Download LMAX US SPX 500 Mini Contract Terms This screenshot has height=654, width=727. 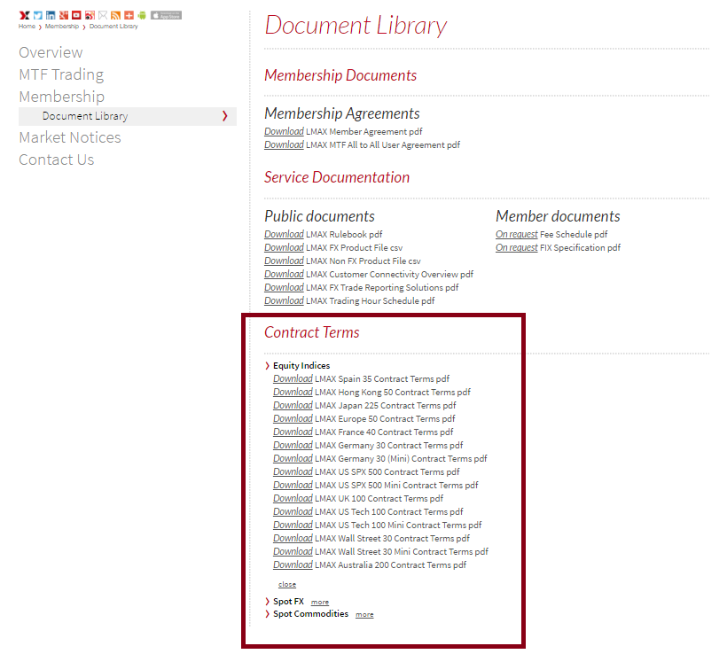click(293, 486)
